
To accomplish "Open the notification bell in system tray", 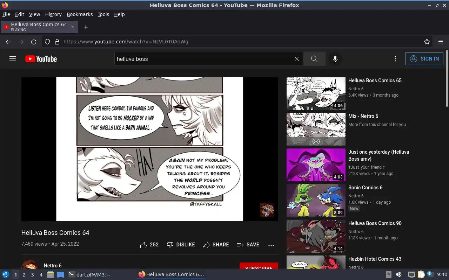I will (430, 274).
